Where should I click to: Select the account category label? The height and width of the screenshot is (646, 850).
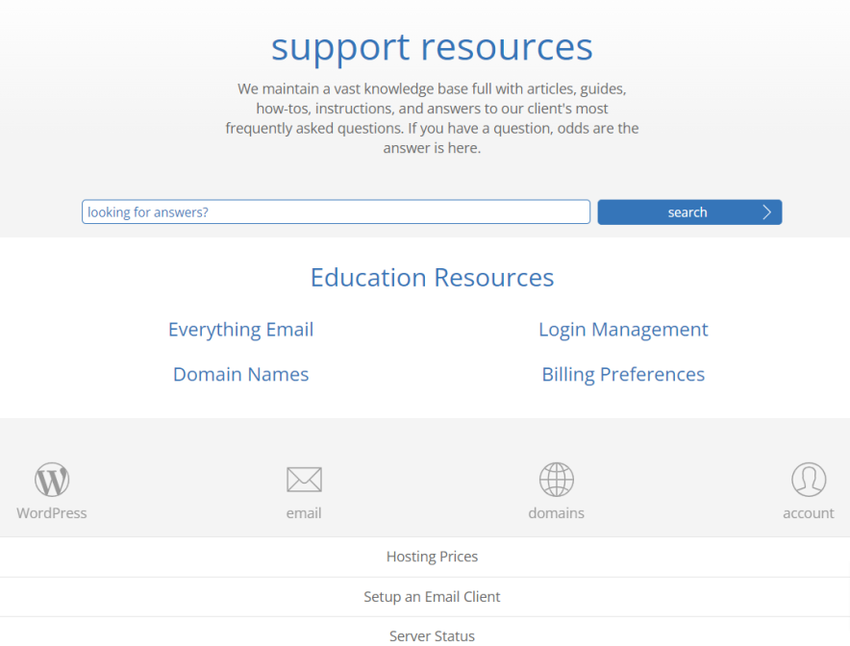pos(809,513)
